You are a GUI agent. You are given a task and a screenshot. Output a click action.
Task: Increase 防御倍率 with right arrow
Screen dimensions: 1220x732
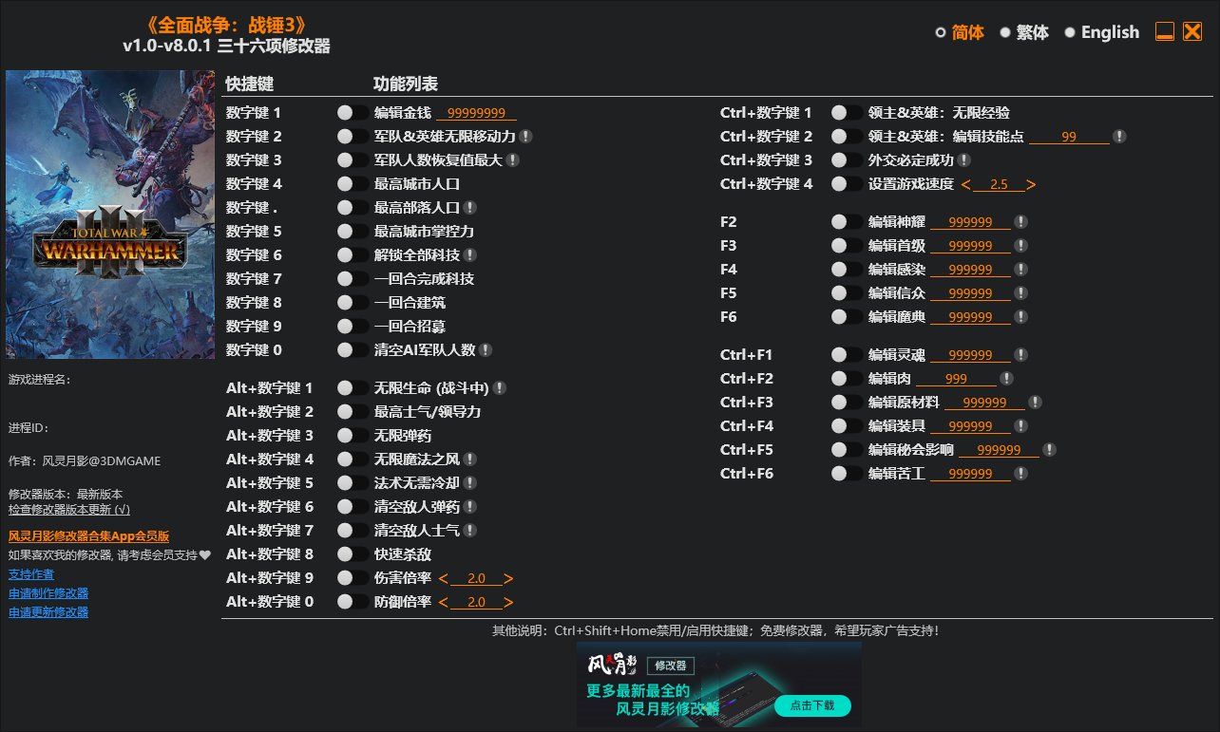coord(508,602)
